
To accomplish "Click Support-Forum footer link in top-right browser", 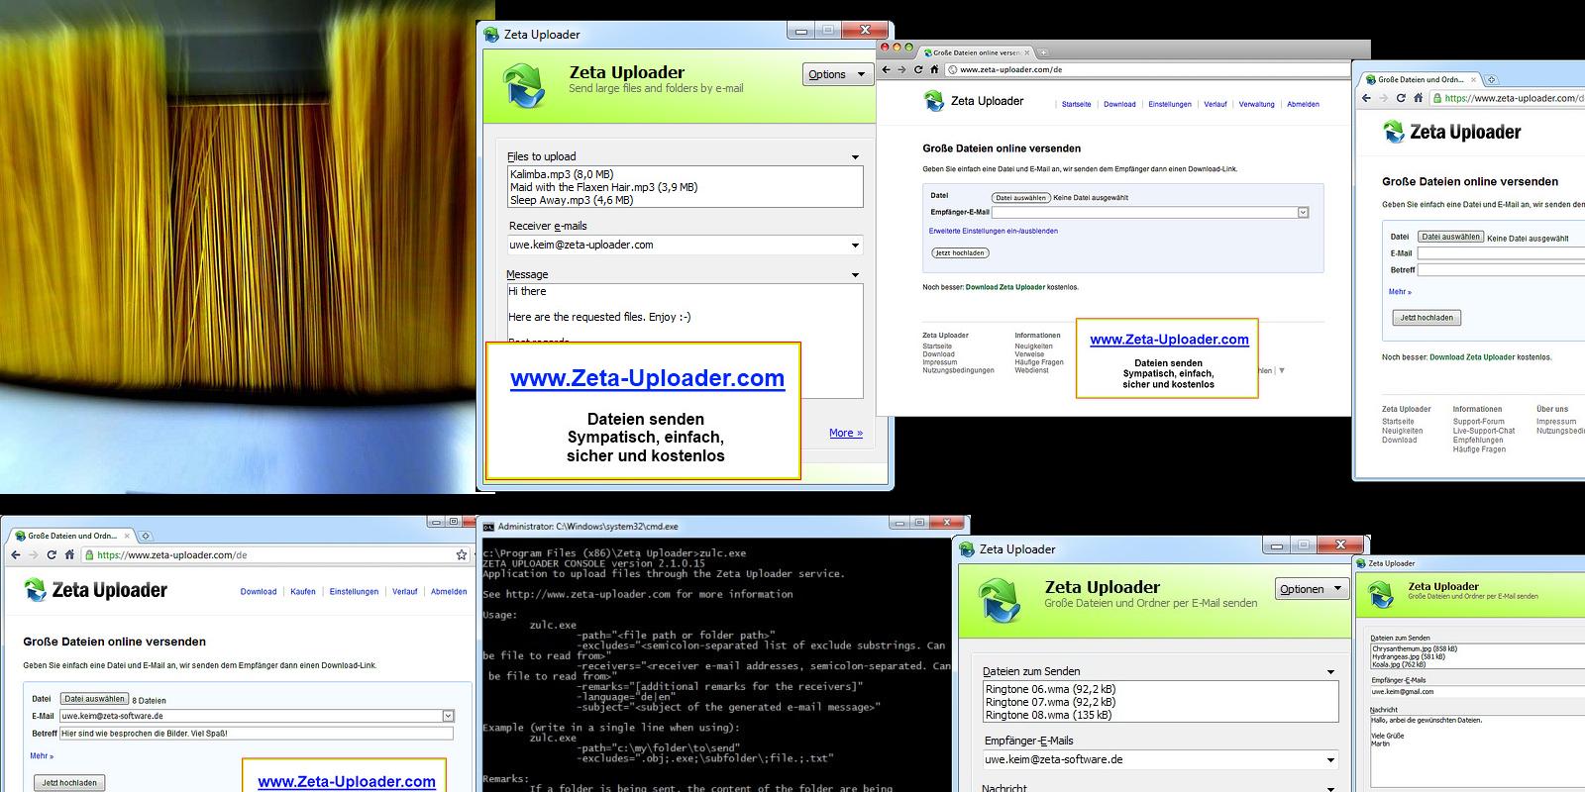I will click(x=1478, y=422).
